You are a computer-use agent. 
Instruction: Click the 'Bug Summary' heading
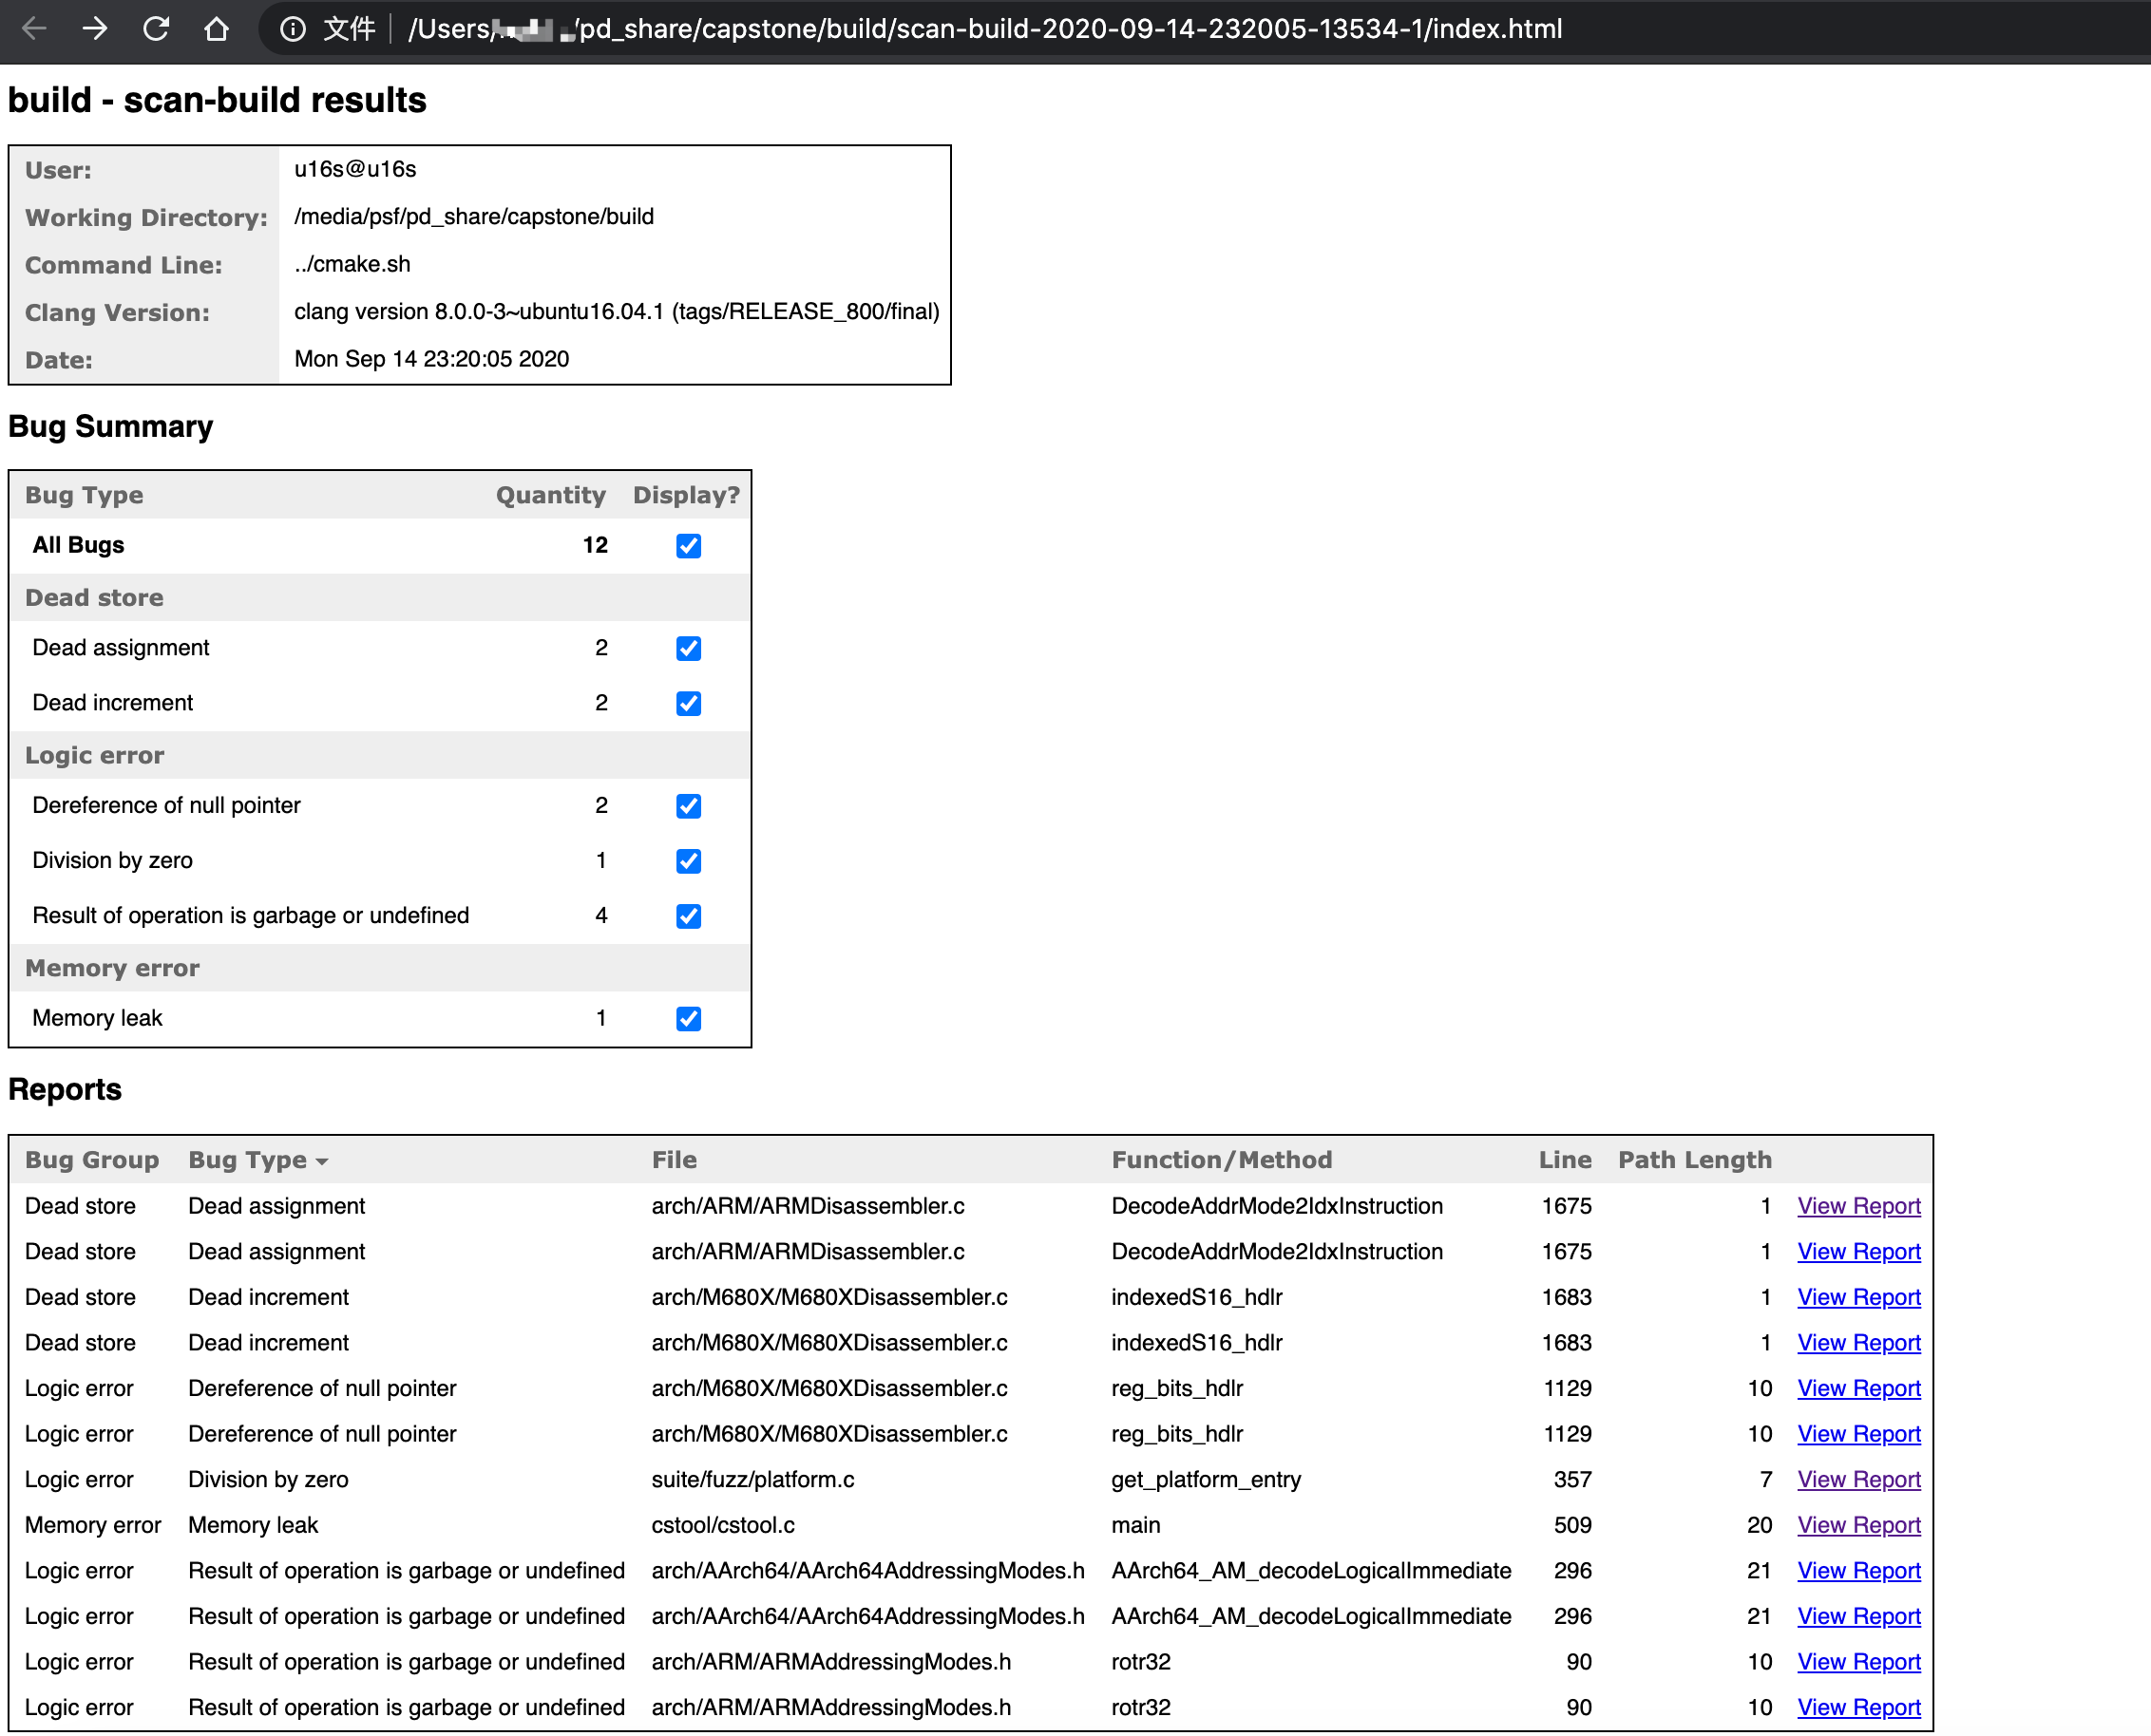point(110,426)
